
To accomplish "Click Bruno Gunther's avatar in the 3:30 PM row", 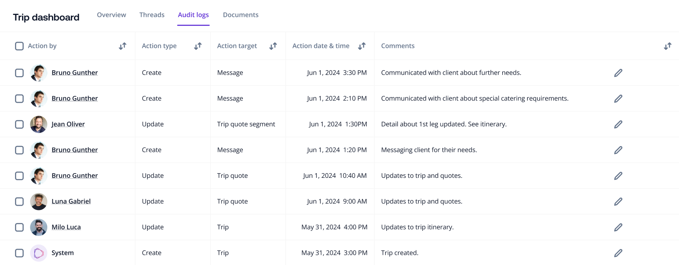I will click(39, 73).
